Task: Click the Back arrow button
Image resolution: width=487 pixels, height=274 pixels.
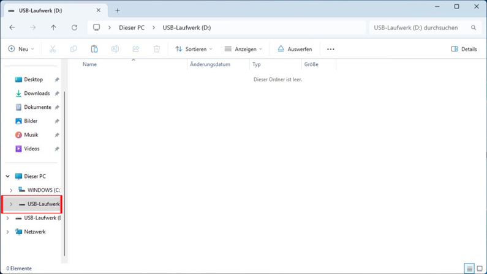Action: pyautogui.click(x=12, y=28)
